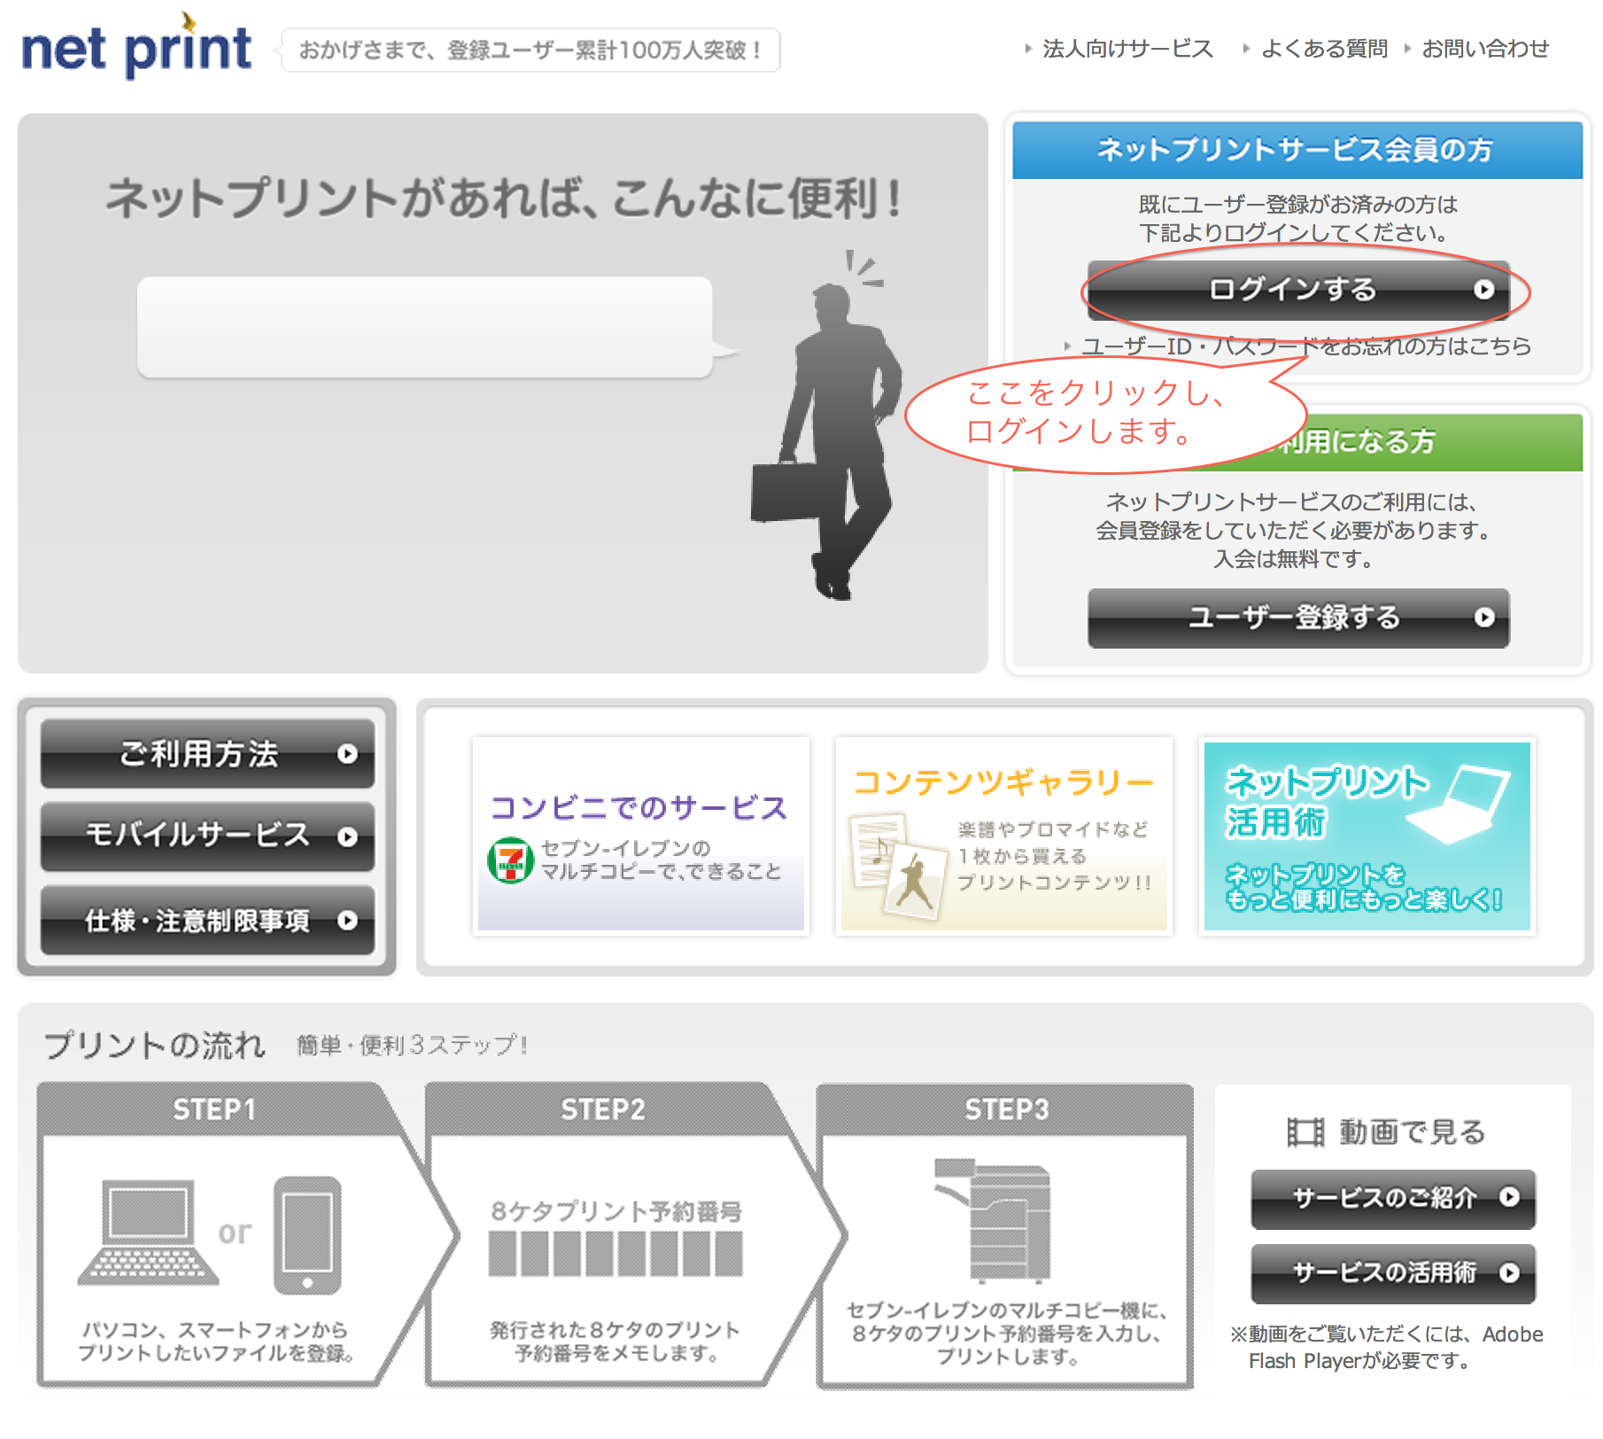Open the お問い合わせ link
Screen dimensions: 1603x1439
click(1484, 49)
